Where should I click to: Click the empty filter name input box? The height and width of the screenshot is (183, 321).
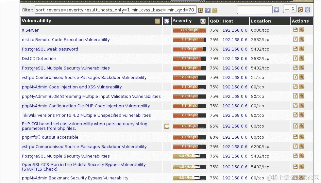[x=255, y=9]
